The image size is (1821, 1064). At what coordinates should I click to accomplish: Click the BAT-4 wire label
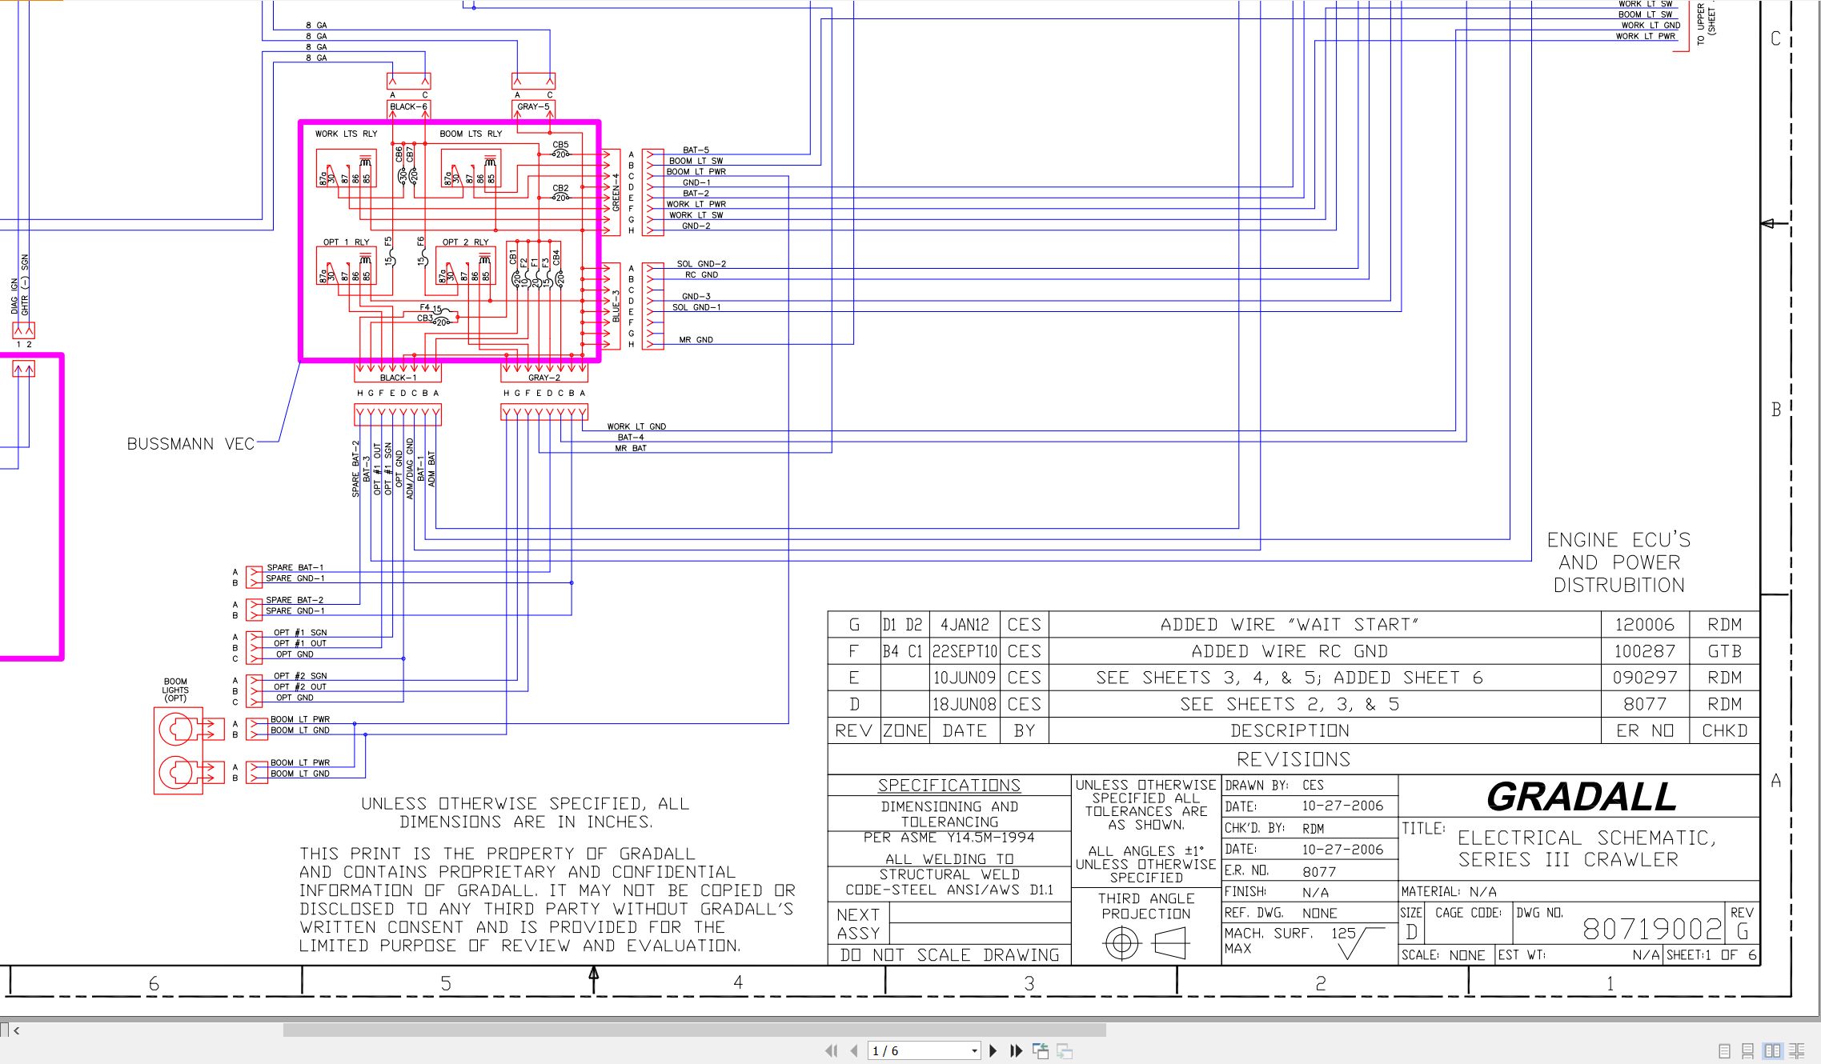630,437
